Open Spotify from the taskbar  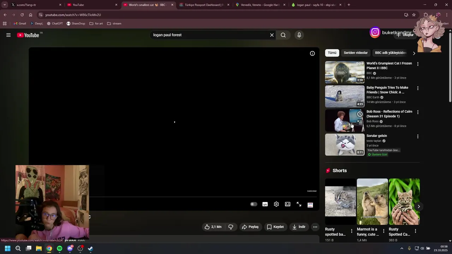click(x=59, y=248)
